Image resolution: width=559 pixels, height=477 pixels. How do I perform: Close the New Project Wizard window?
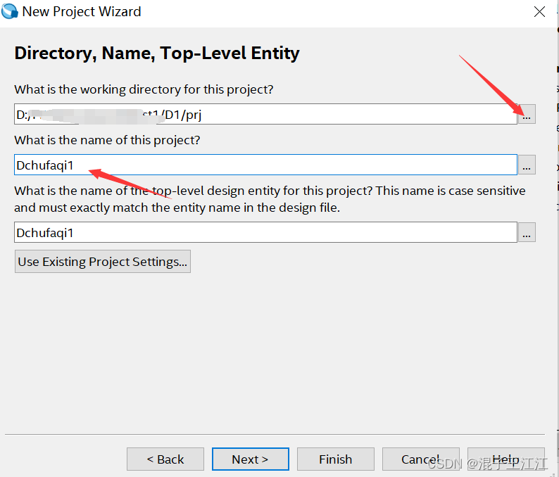click(x=539, y=12)
